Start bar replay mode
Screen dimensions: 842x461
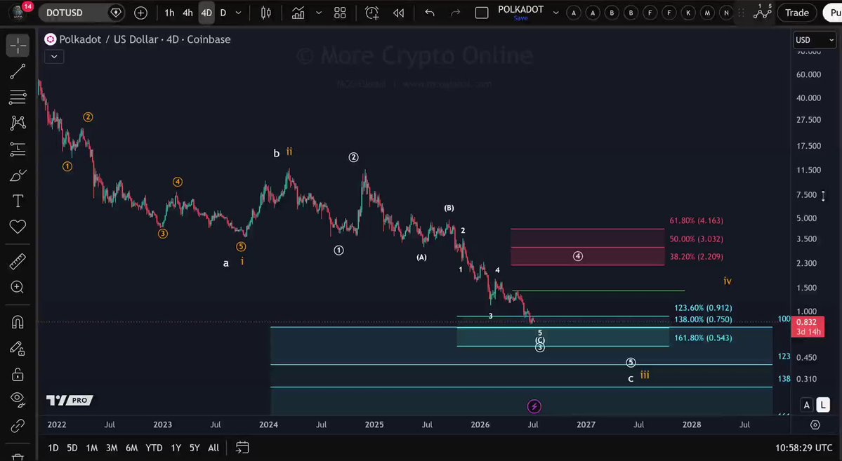point(398,13)
